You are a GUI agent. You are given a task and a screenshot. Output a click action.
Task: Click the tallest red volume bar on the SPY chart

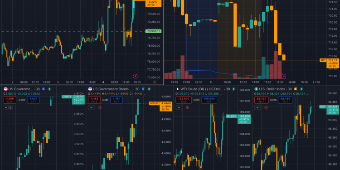[276, 65]
